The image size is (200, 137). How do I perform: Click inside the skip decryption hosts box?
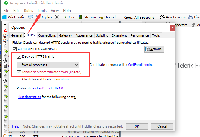point(94,109)
